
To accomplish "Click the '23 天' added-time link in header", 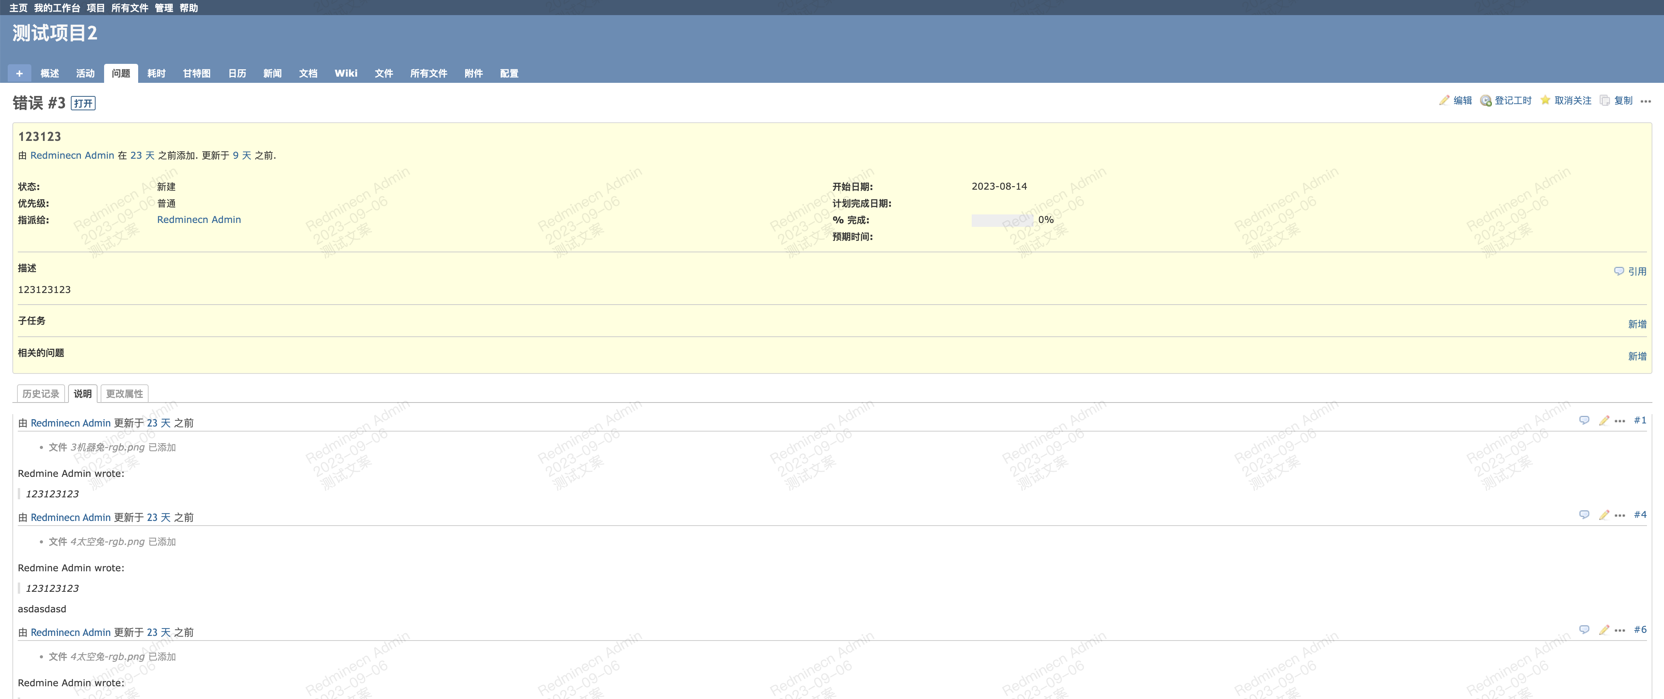I will click(143, 156).
